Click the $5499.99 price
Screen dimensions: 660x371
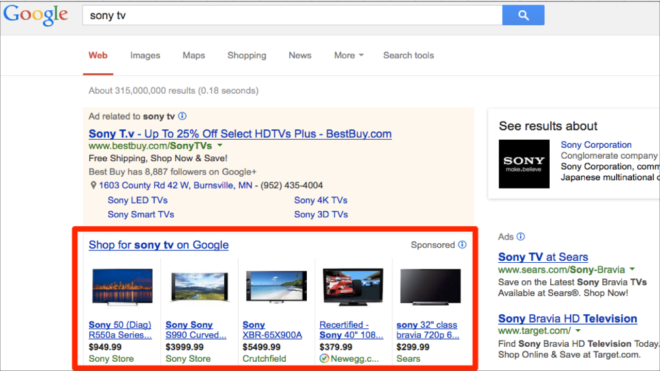[262, 347]
